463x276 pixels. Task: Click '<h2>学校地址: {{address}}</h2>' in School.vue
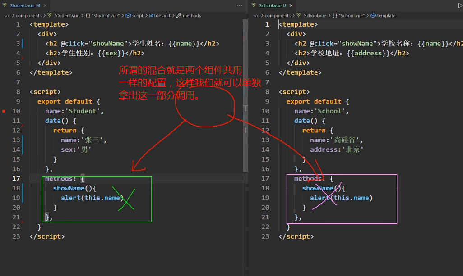pos(352,53)
